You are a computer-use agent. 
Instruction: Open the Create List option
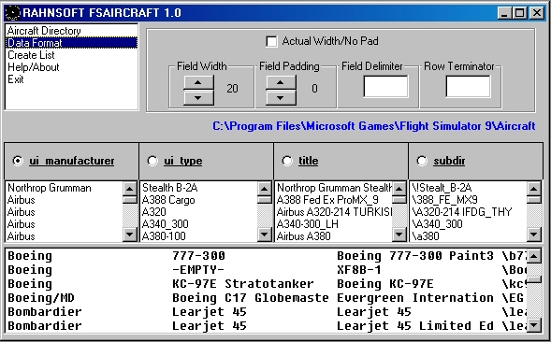pos(71,55)
